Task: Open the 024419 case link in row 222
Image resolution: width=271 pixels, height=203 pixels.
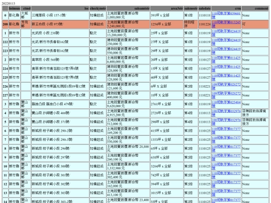Action: [x=226, y=42]
